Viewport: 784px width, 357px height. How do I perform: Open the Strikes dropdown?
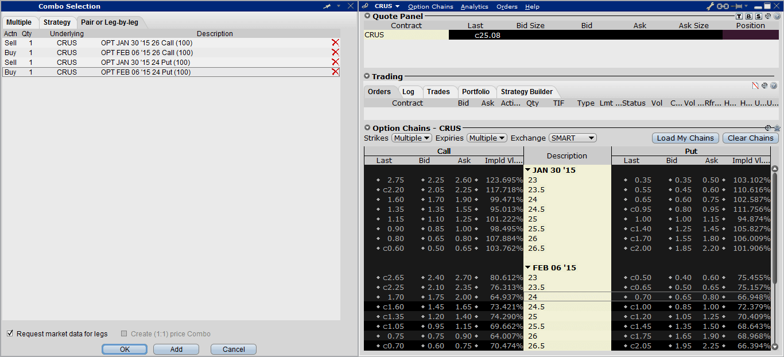point(412,138)
